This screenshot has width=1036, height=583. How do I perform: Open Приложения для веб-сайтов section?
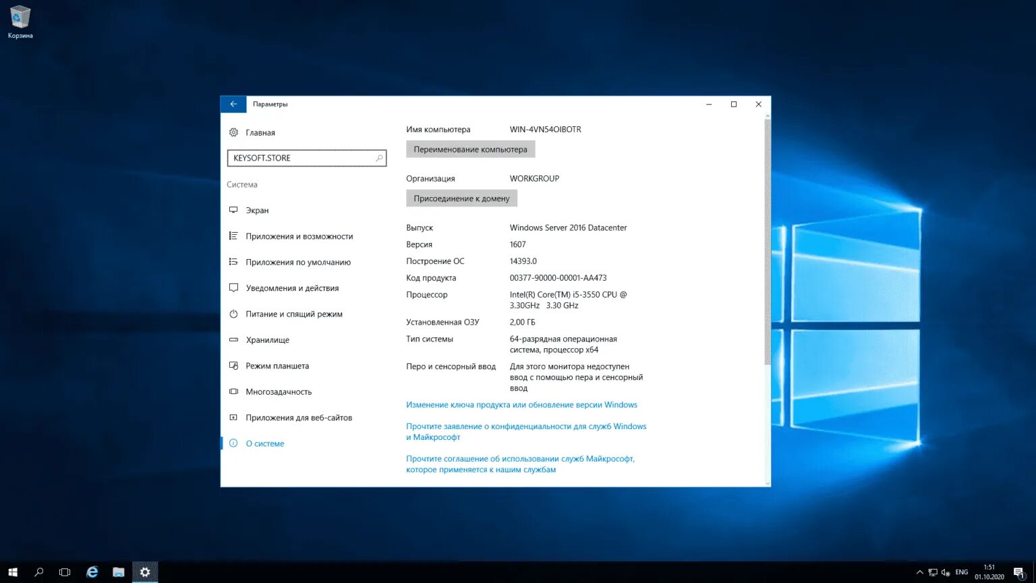point(299,417)
